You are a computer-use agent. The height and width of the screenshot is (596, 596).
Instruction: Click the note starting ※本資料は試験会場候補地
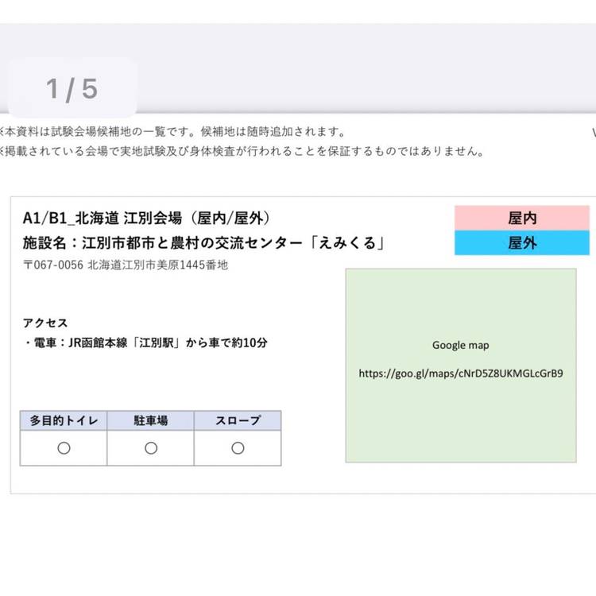(175, 132)
